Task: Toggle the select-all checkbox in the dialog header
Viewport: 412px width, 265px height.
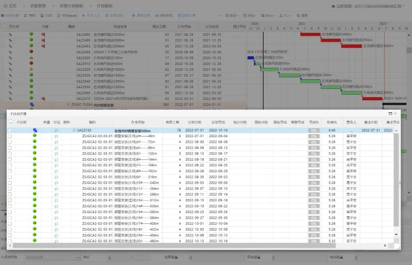Action: click(11, 122)
